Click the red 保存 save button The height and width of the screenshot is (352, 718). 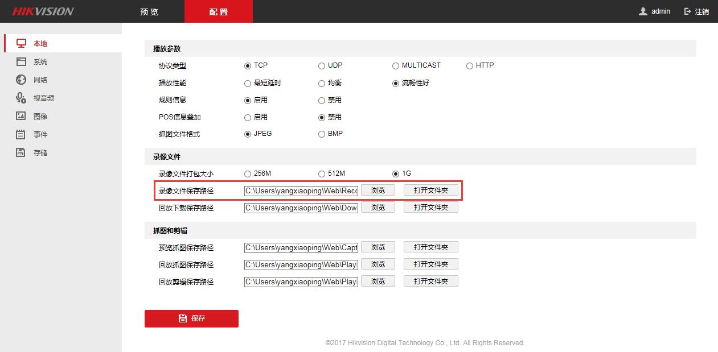[191, 318]
